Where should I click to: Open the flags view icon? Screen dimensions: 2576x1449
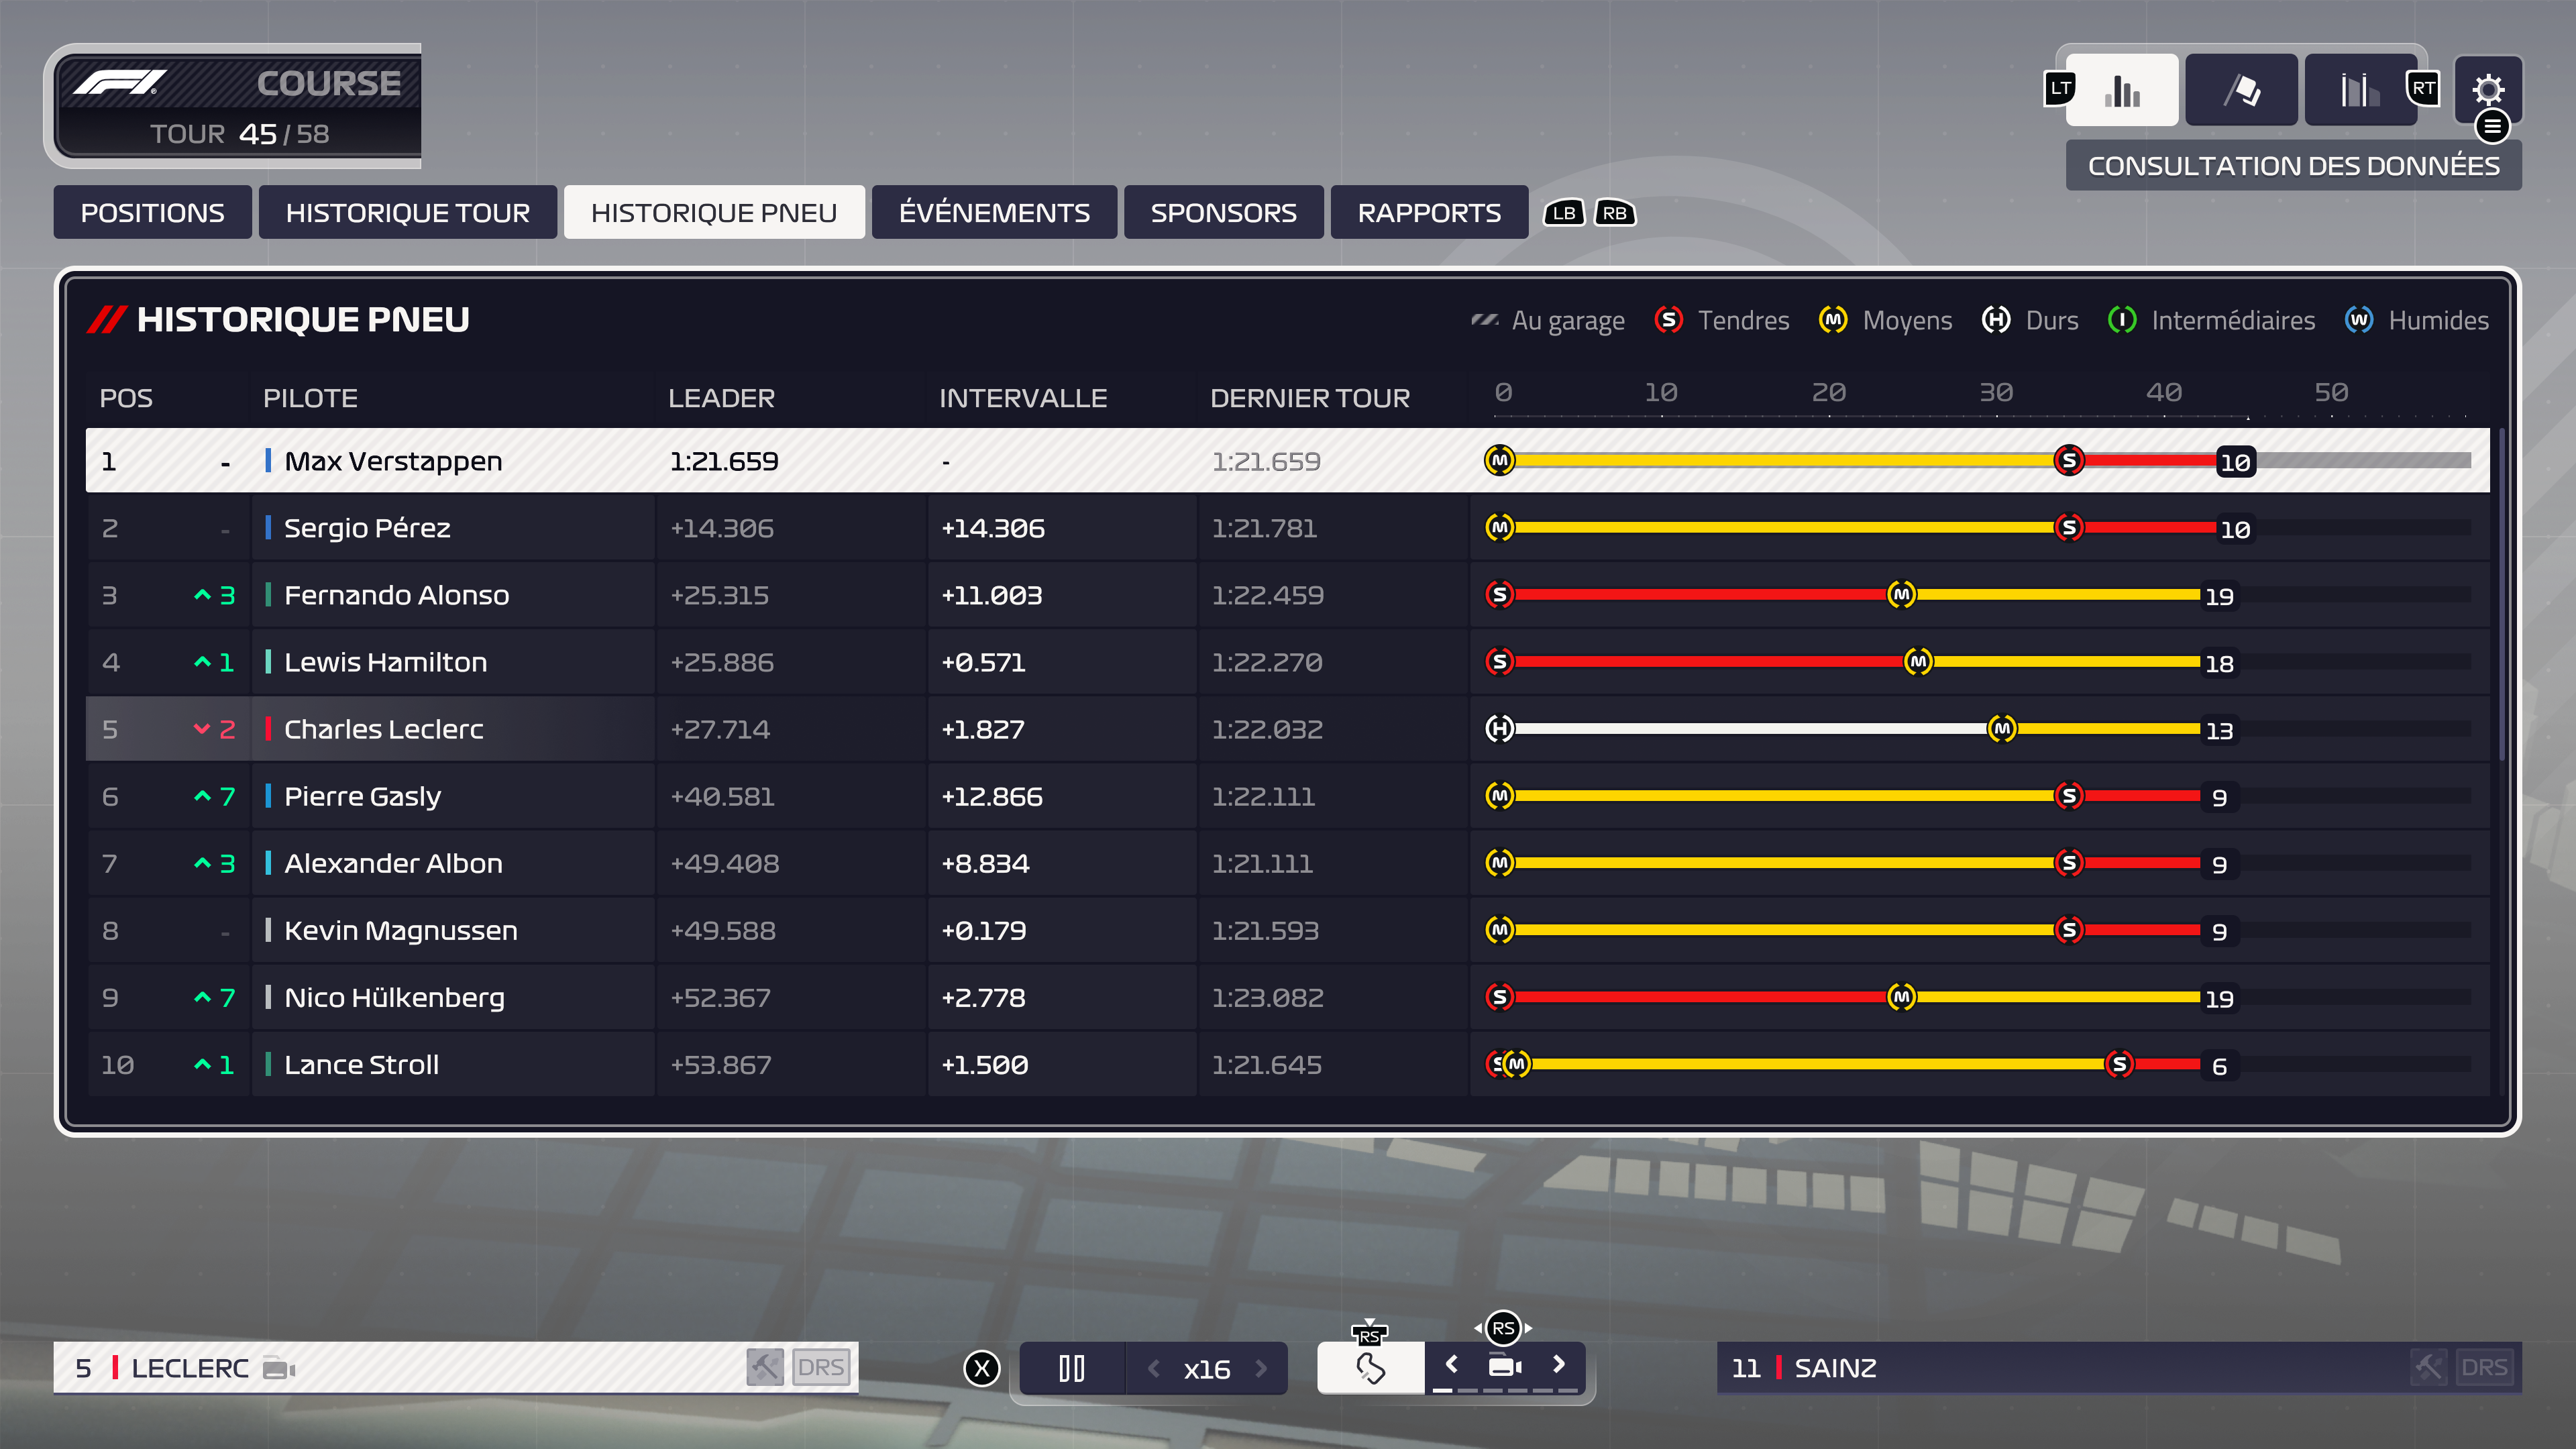point(2241,90)
